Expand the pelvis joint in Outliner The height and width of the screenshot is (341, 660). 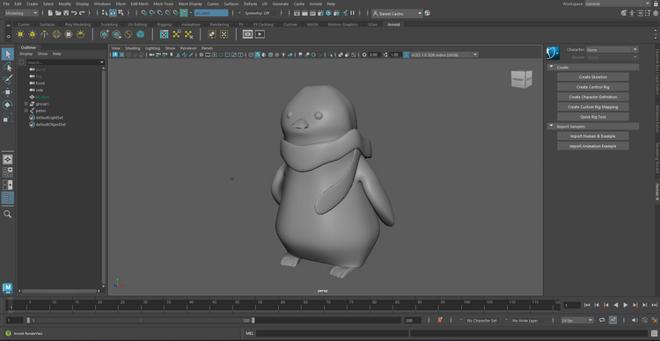pos(26,111)
